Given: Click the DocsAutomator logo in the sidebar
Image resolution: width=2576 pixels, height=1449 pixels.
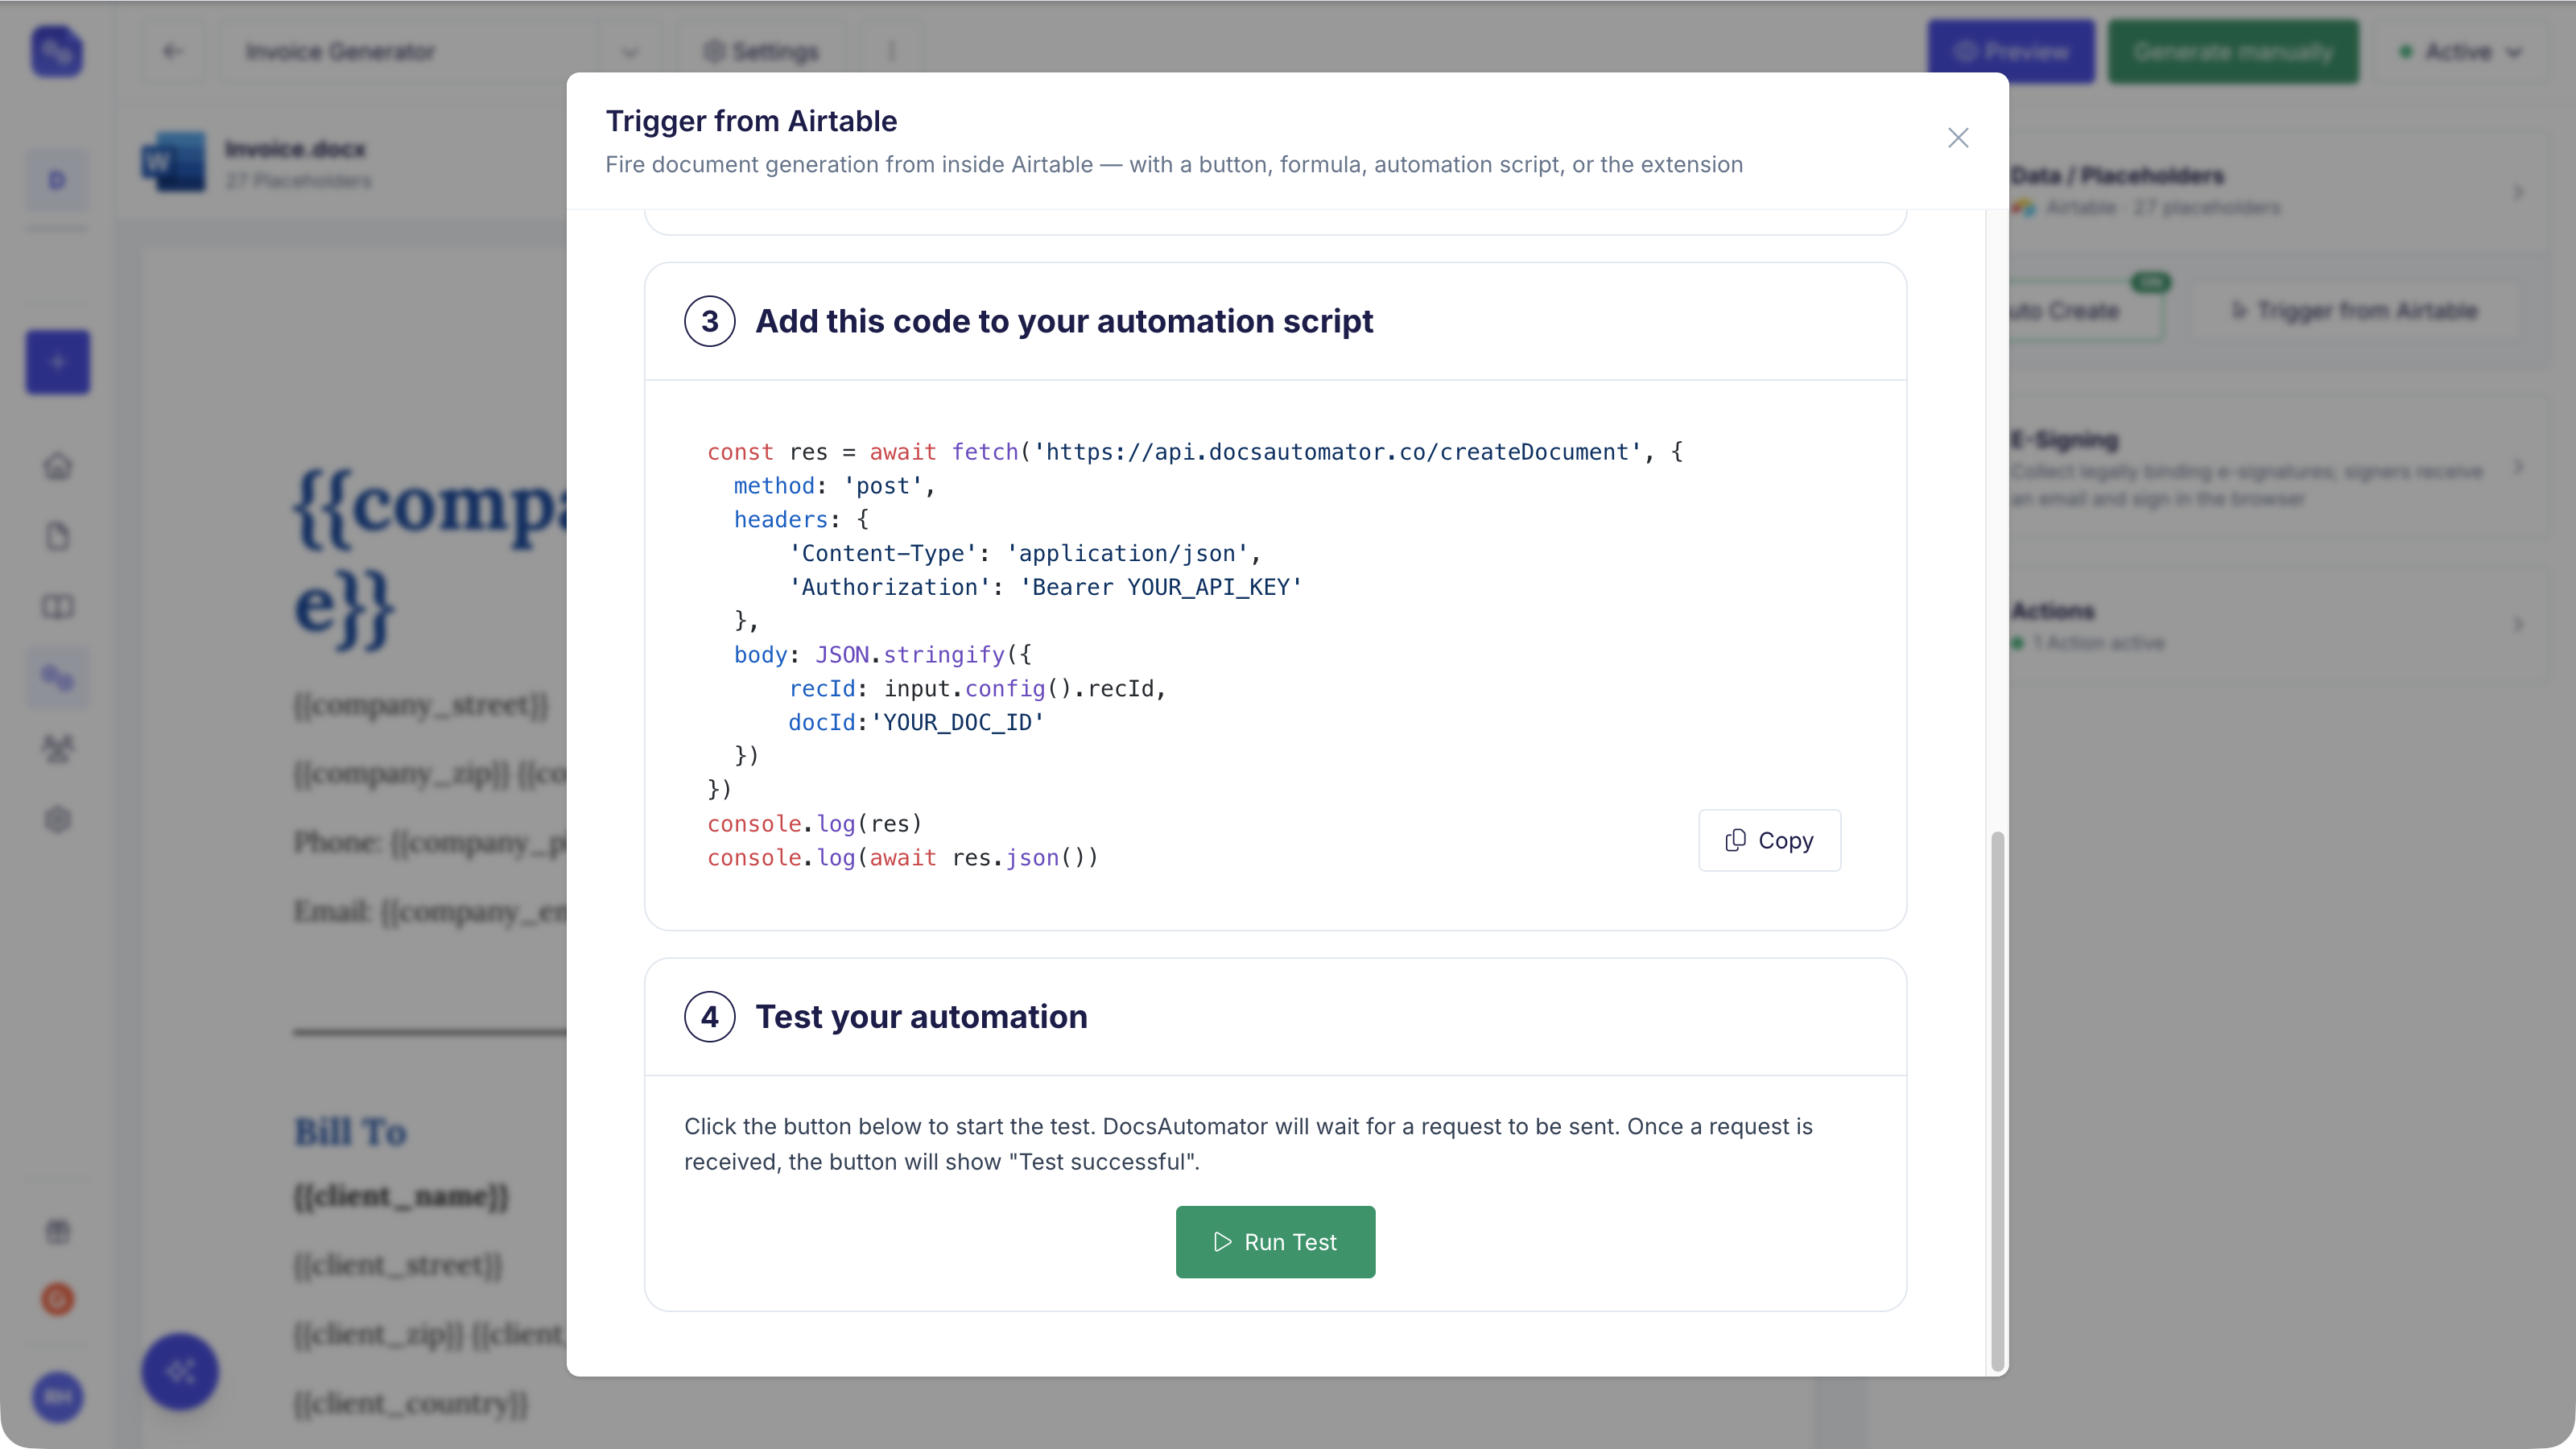Looking at the screenshot, I should (57, 51).
